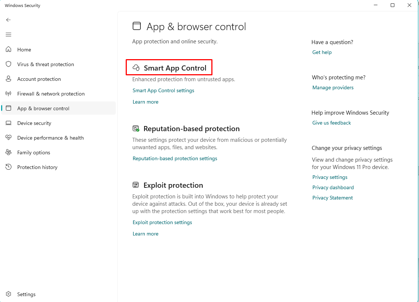Click the Device performance & health heart icon
Viewport: 419px width, 302px height.
tap(8, 137)
